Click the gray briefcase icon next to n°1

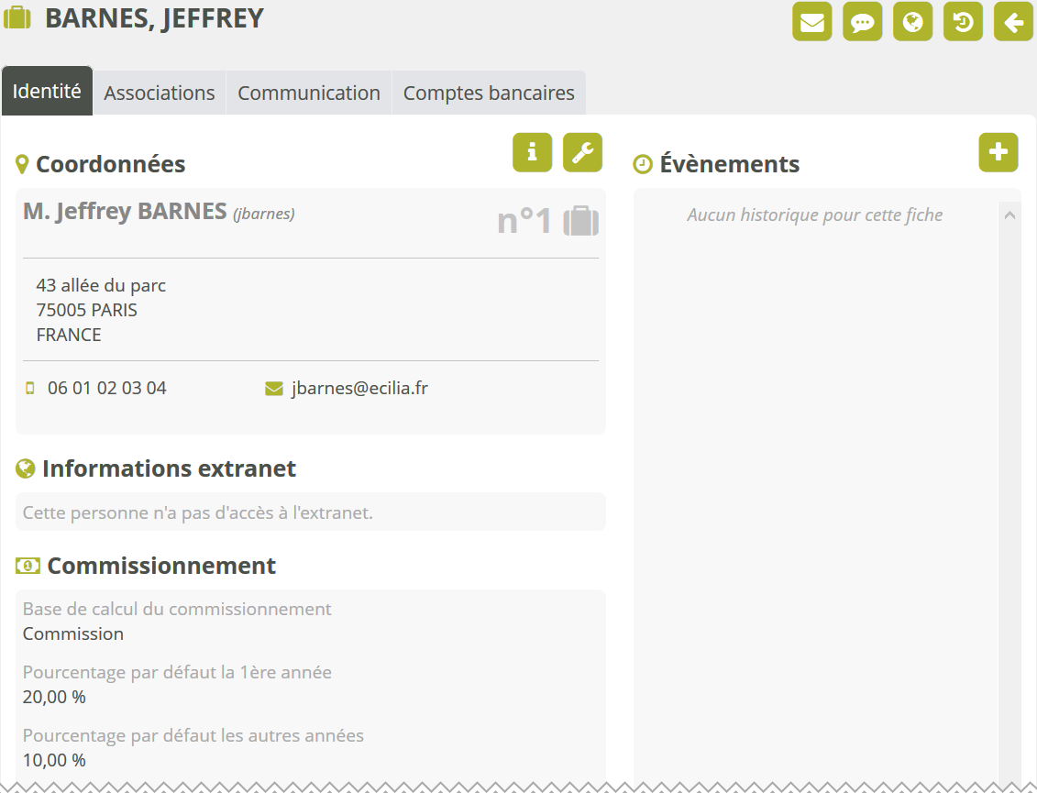coord(580,221)
